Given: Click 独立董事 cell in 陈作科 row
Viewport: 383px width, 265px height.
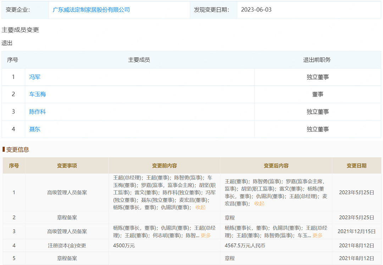Looking at the screenshot, I should tap(317, 112).
